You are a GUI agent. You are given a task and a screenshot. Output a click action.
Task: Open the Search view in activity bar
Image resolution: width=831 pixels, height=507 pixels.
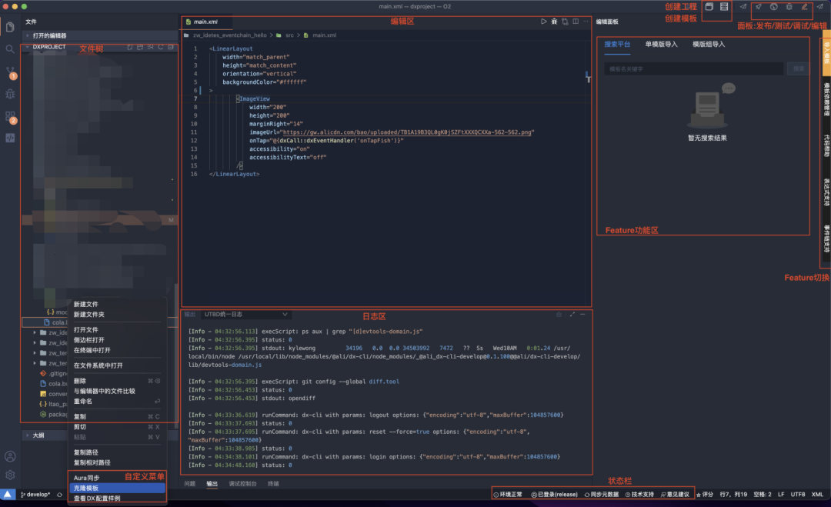[10, 49]
